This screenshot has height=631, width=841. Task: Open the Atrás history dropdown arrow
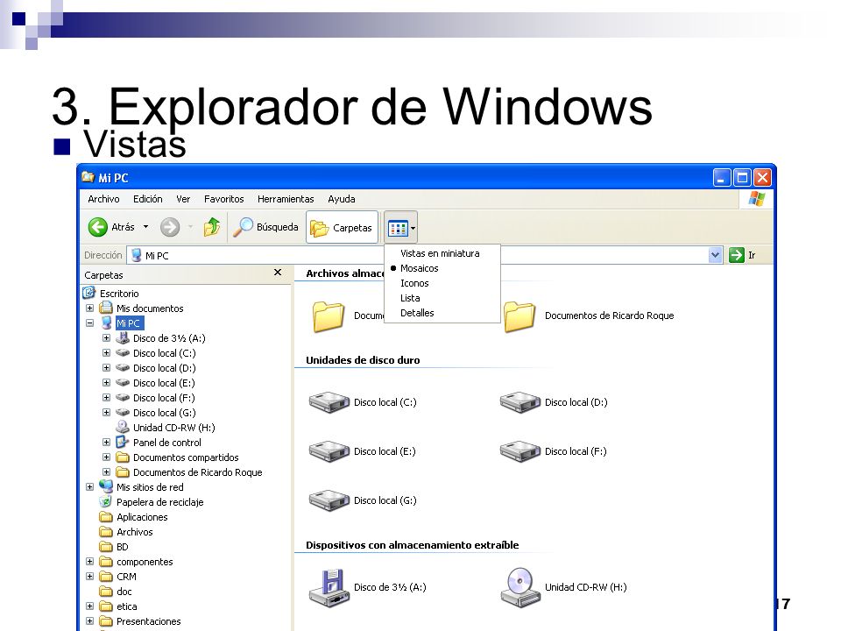145,227
